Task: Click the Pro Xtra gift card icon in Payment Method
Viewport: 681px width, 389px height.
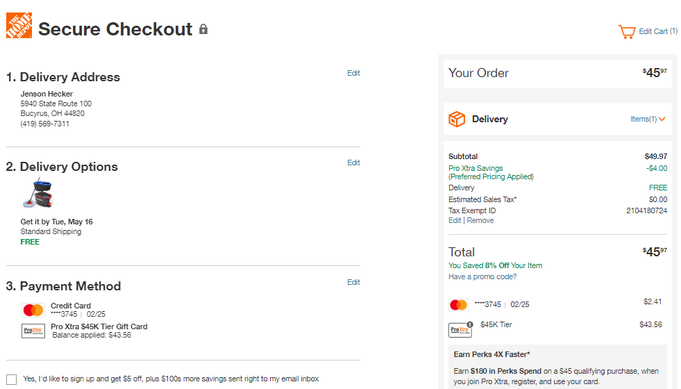Action: [x=33, y=331]
